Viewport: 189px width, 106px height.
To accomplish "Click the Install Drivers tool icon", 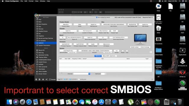I will (37, 62).
